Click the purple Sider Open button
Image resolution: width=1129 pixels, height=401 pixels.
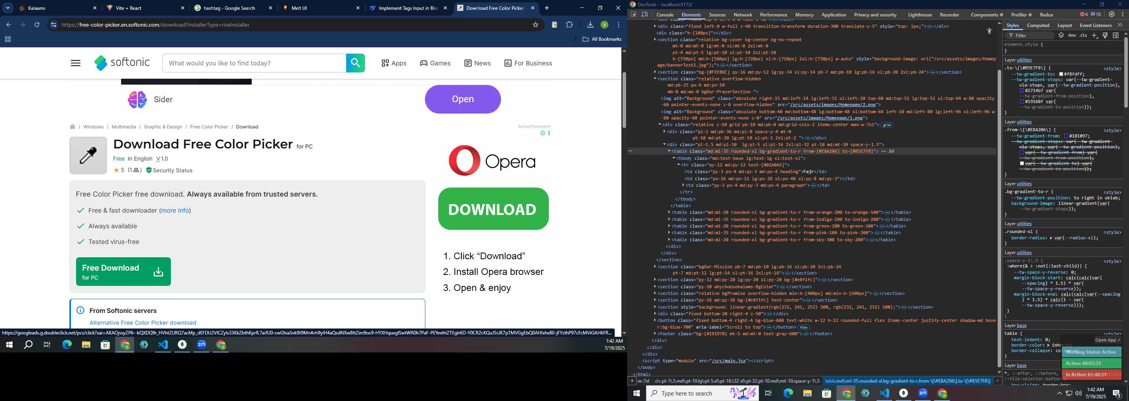click(x=463, y=99)
